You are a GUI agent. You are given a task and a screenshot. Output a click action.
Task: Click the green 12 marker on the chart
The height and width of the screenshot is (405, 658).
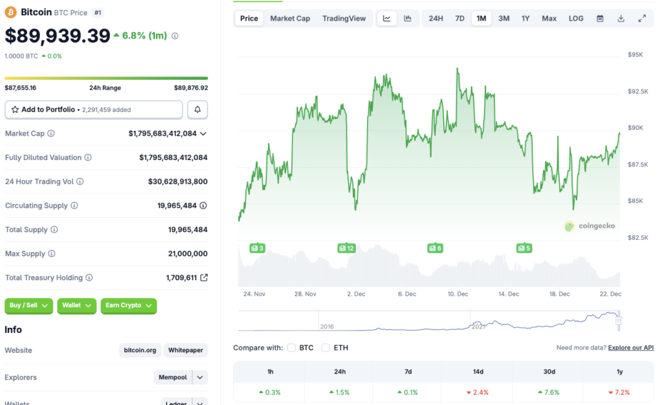[346, 248]
